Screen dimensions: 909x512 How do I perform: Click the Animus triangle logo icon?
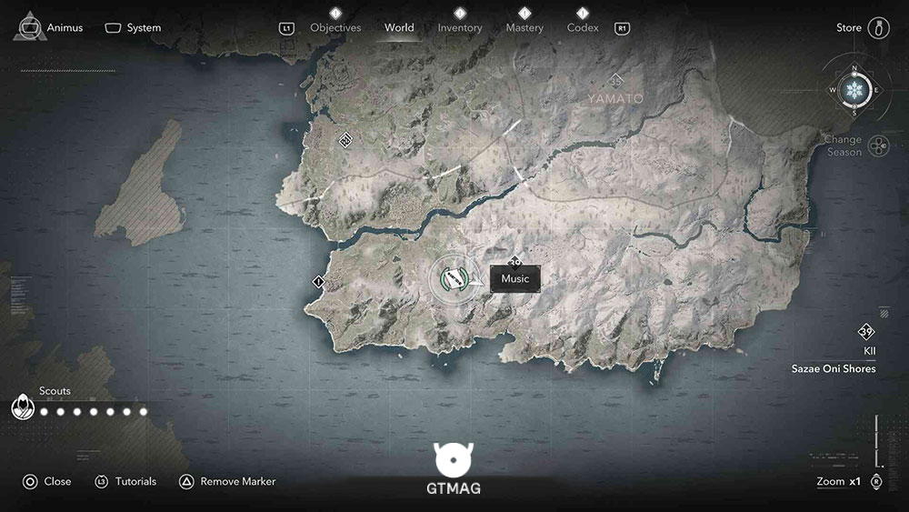[30, 27]
